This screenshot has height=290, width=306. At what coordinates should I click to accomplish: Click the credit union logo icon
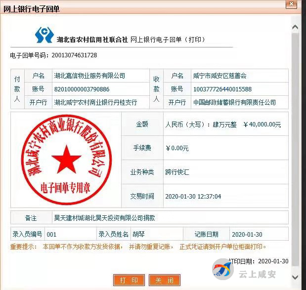click(x=44, y=35)
